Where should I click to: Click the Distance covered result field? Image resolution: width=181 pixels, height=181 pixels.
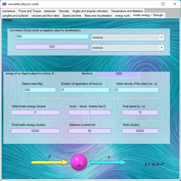[90, 131]
